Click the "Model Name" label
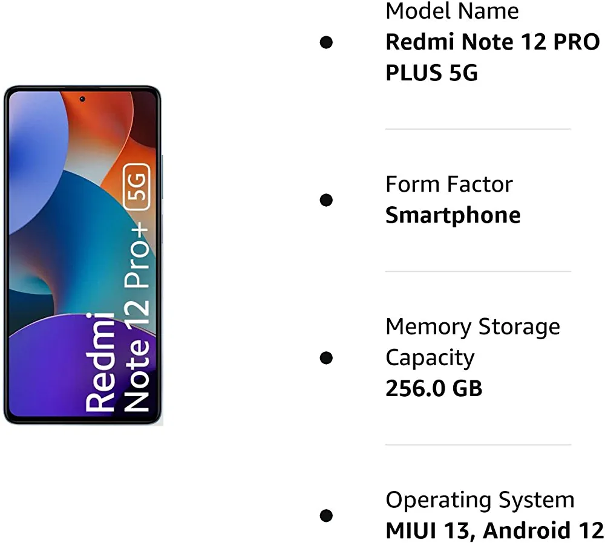The height and width of the screenshot is (543, 605). [451, 11]
